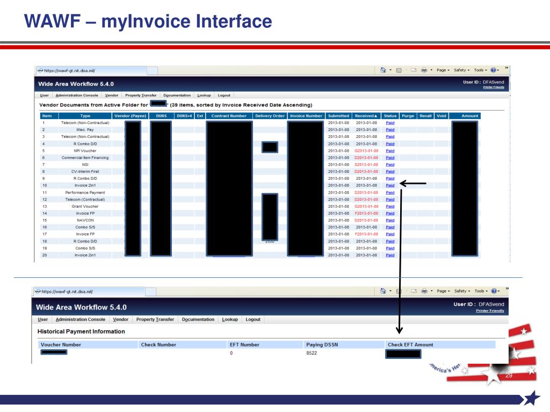Click the site icon in the lower address bar
The image size is (550, 412).
pyautogui.click(x=38, y=291)
